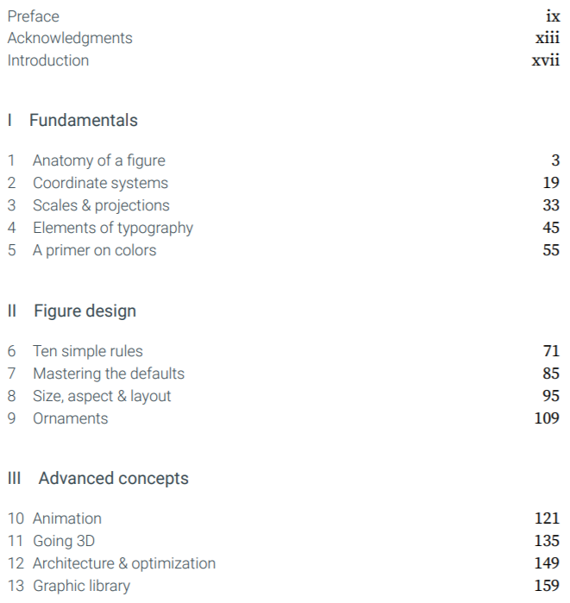Screen dimensions: 570x603
Task: Click page number 159
Action: click(547, 586)
